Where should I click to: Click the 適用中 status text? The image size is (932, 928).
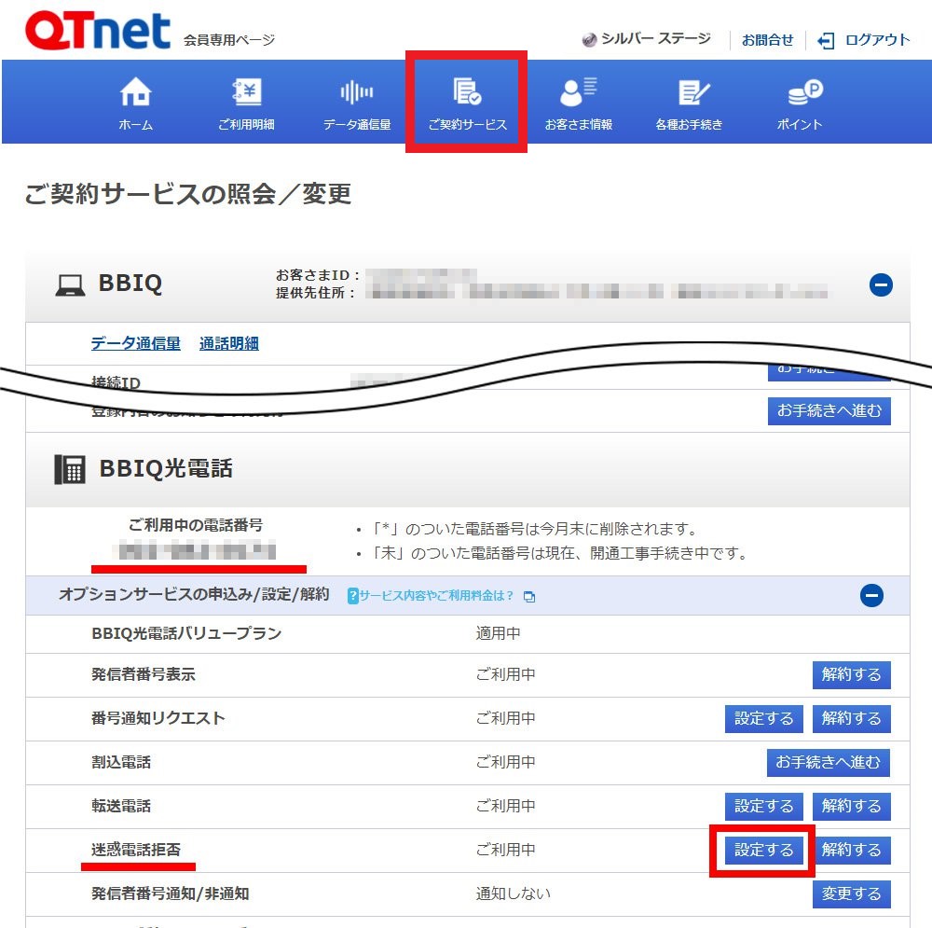coord(498,633)
